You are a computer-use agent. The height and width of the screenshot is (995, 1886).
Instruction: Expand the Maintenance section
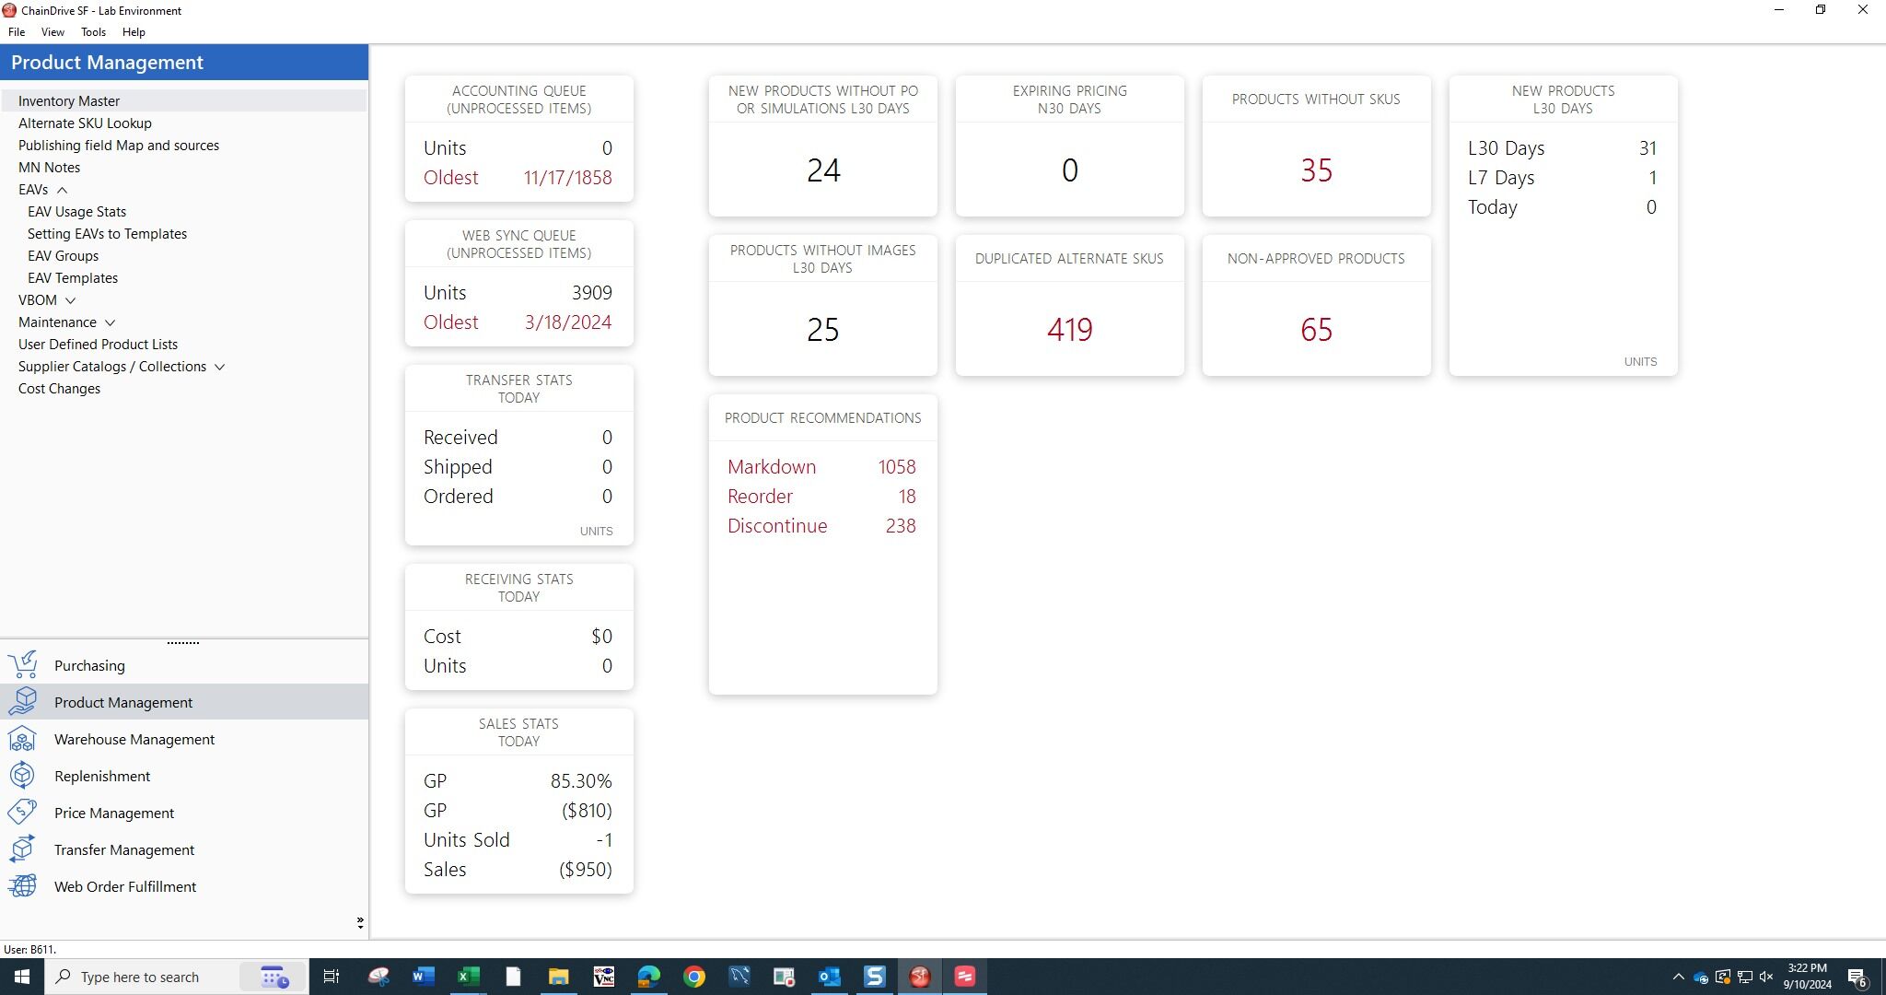110,322
